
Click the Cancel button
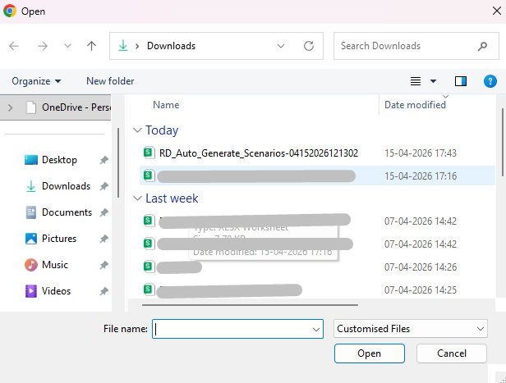tap(451, 353)
